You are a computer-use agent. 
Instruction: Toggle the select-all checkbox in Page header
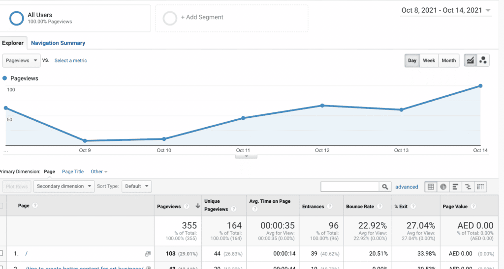point(1,206)
